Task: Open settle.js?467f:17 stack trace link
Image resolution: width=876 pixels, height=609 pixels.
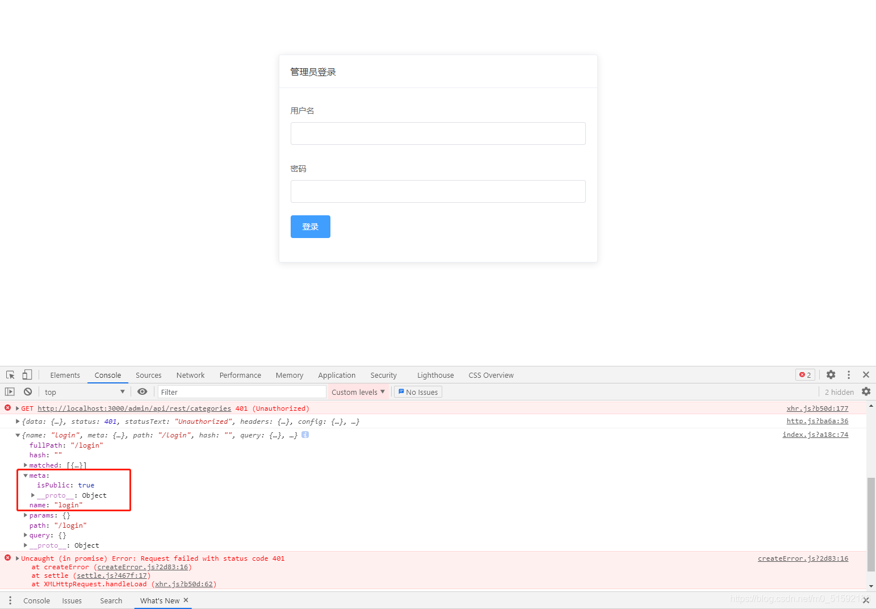Action: coord(112,575)
